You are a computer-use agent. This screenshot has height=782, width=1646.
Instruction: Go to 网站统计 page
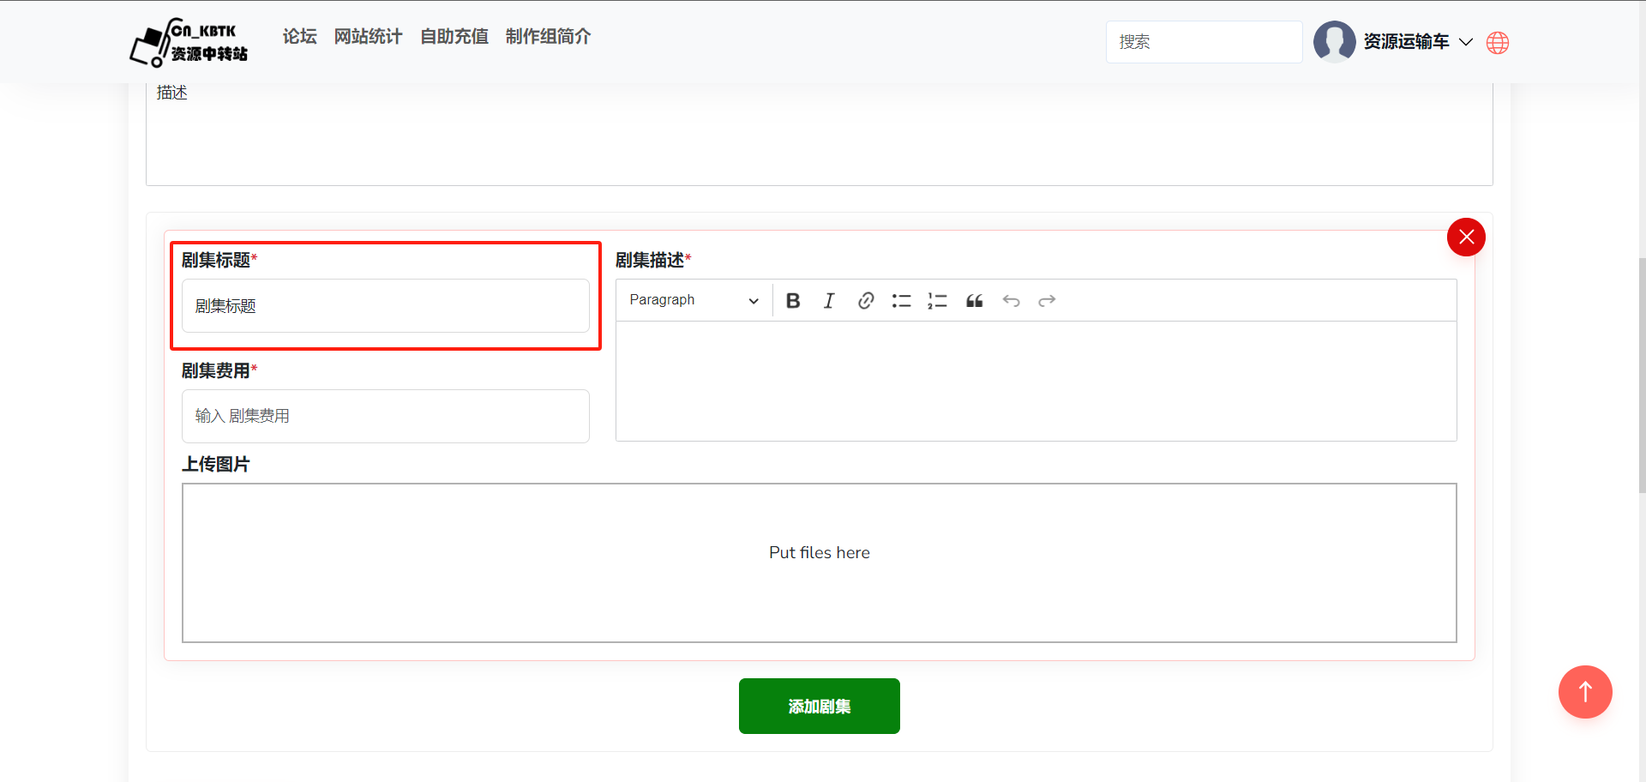pos(368,36)
